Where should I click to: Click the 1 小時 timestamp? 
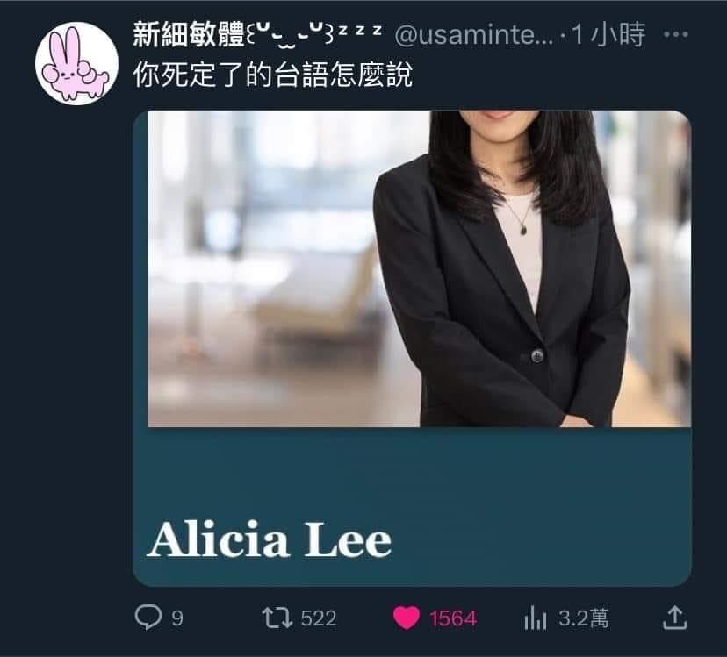(608, 34)
